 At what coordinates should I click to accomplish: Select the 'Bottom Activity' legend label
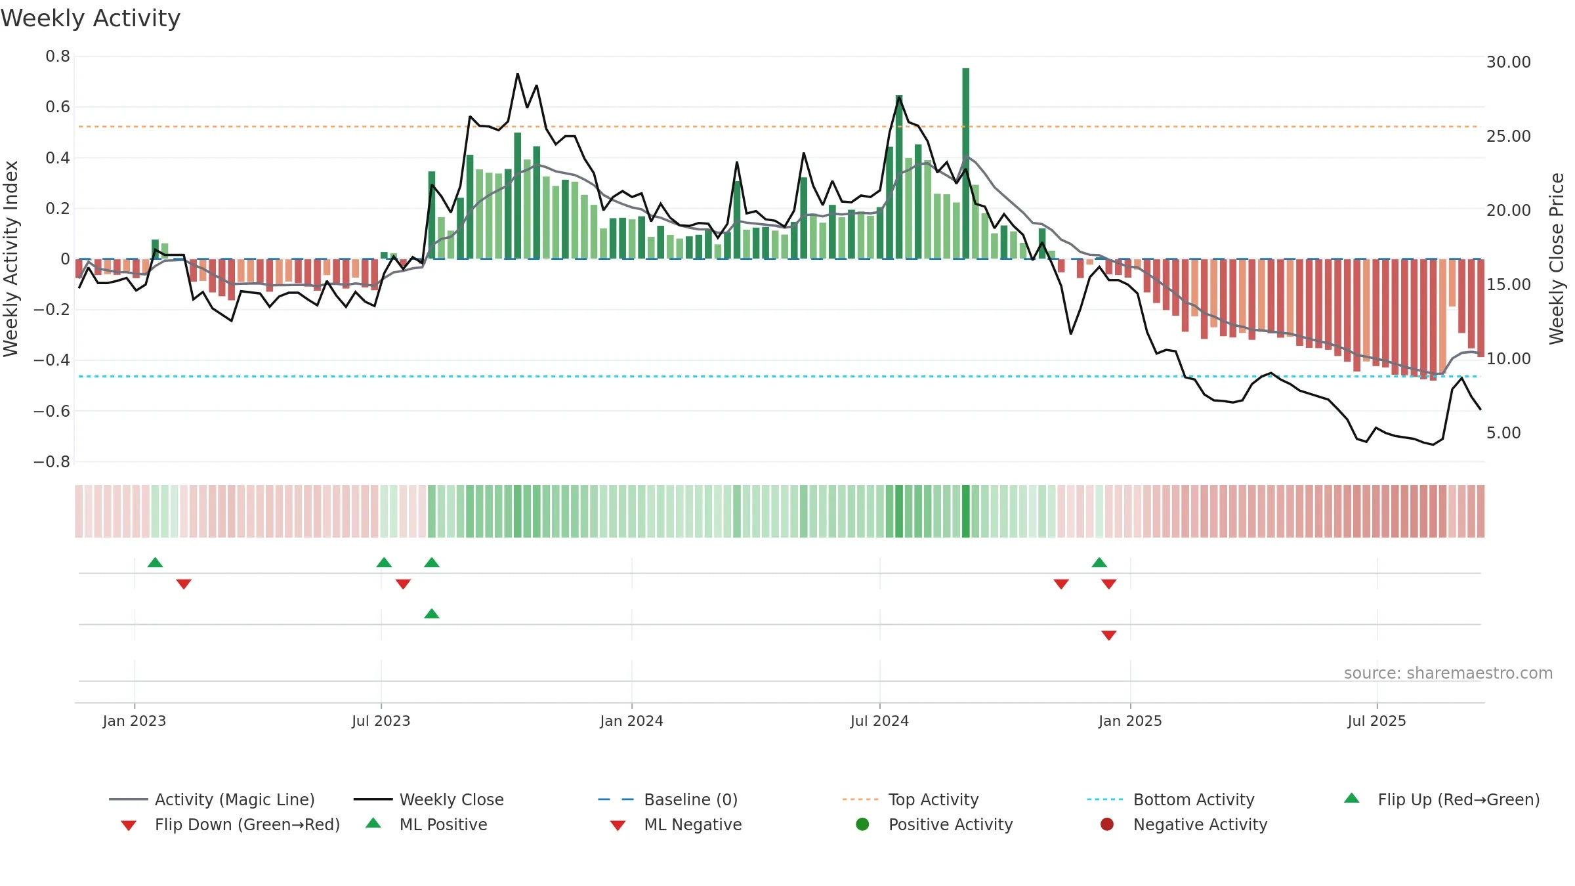[x=1194, y=799]
